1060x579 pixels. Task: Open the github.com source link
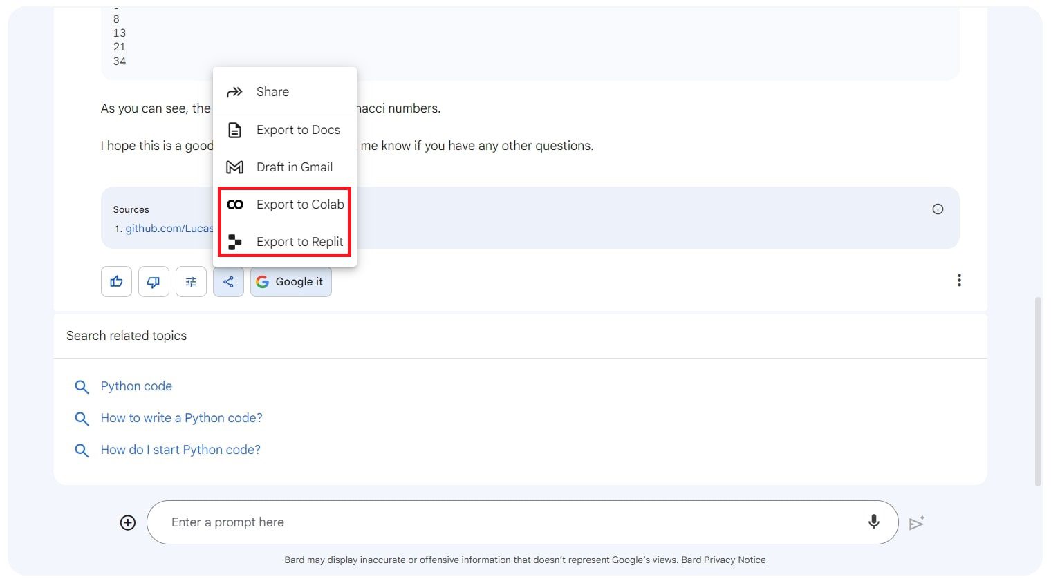pos(169,229)
